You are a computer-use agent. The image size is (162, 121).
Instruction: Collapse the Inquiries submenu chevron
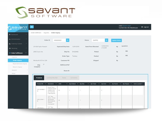tap(27, 57)
